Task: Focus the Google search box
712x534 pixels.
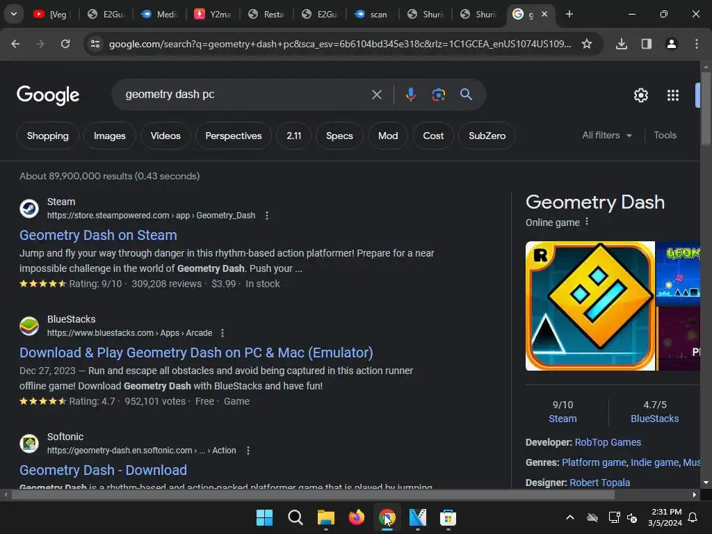Action: click(x=245, y=95)
